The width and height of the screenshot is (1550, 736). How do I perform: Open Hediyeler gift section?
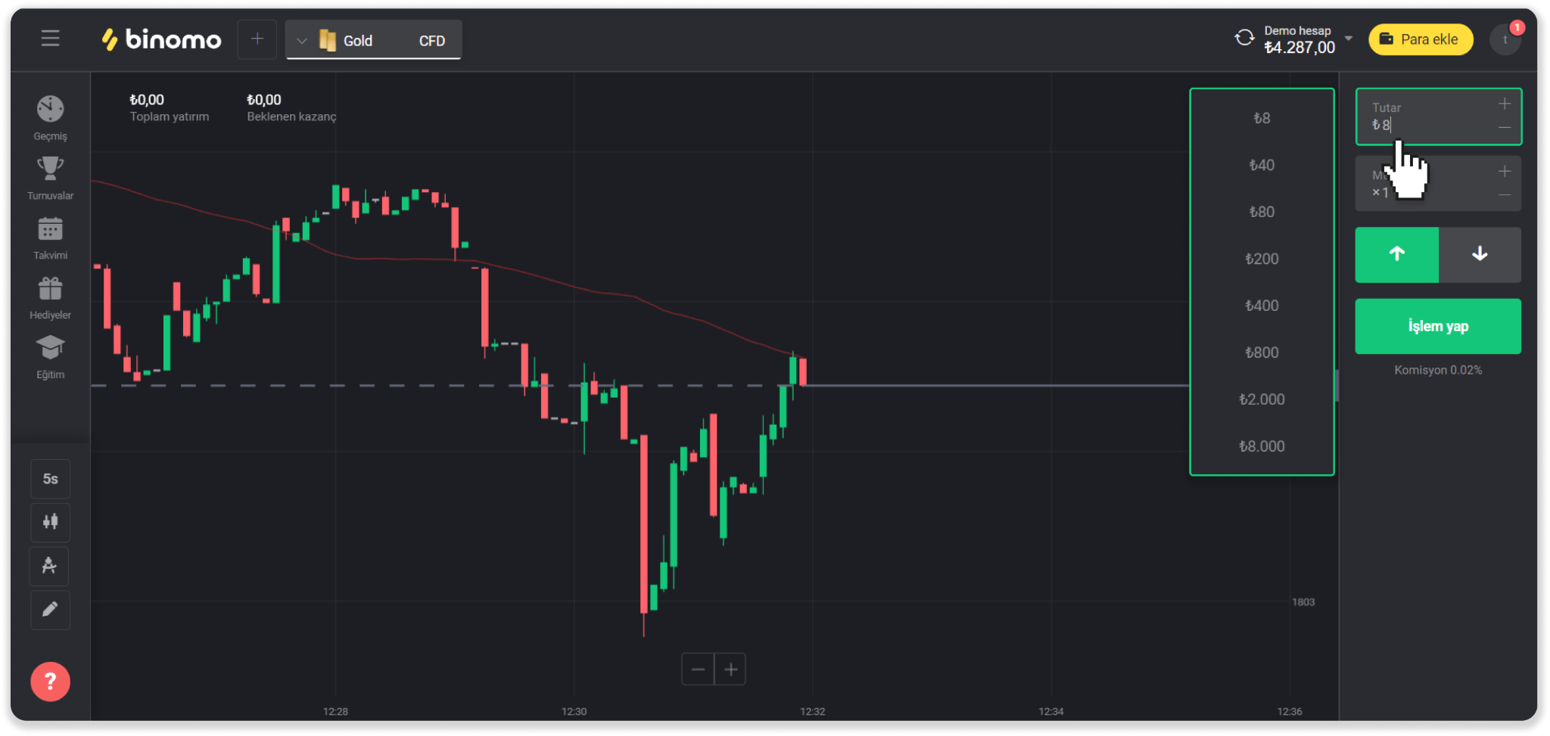pos(50,297)
